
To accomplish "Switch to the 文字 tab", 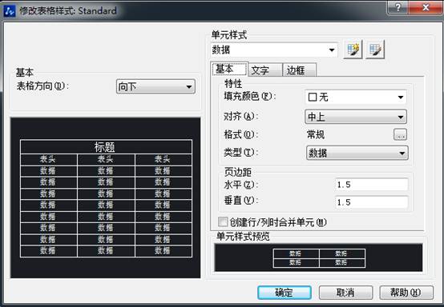I will [265, 70].
